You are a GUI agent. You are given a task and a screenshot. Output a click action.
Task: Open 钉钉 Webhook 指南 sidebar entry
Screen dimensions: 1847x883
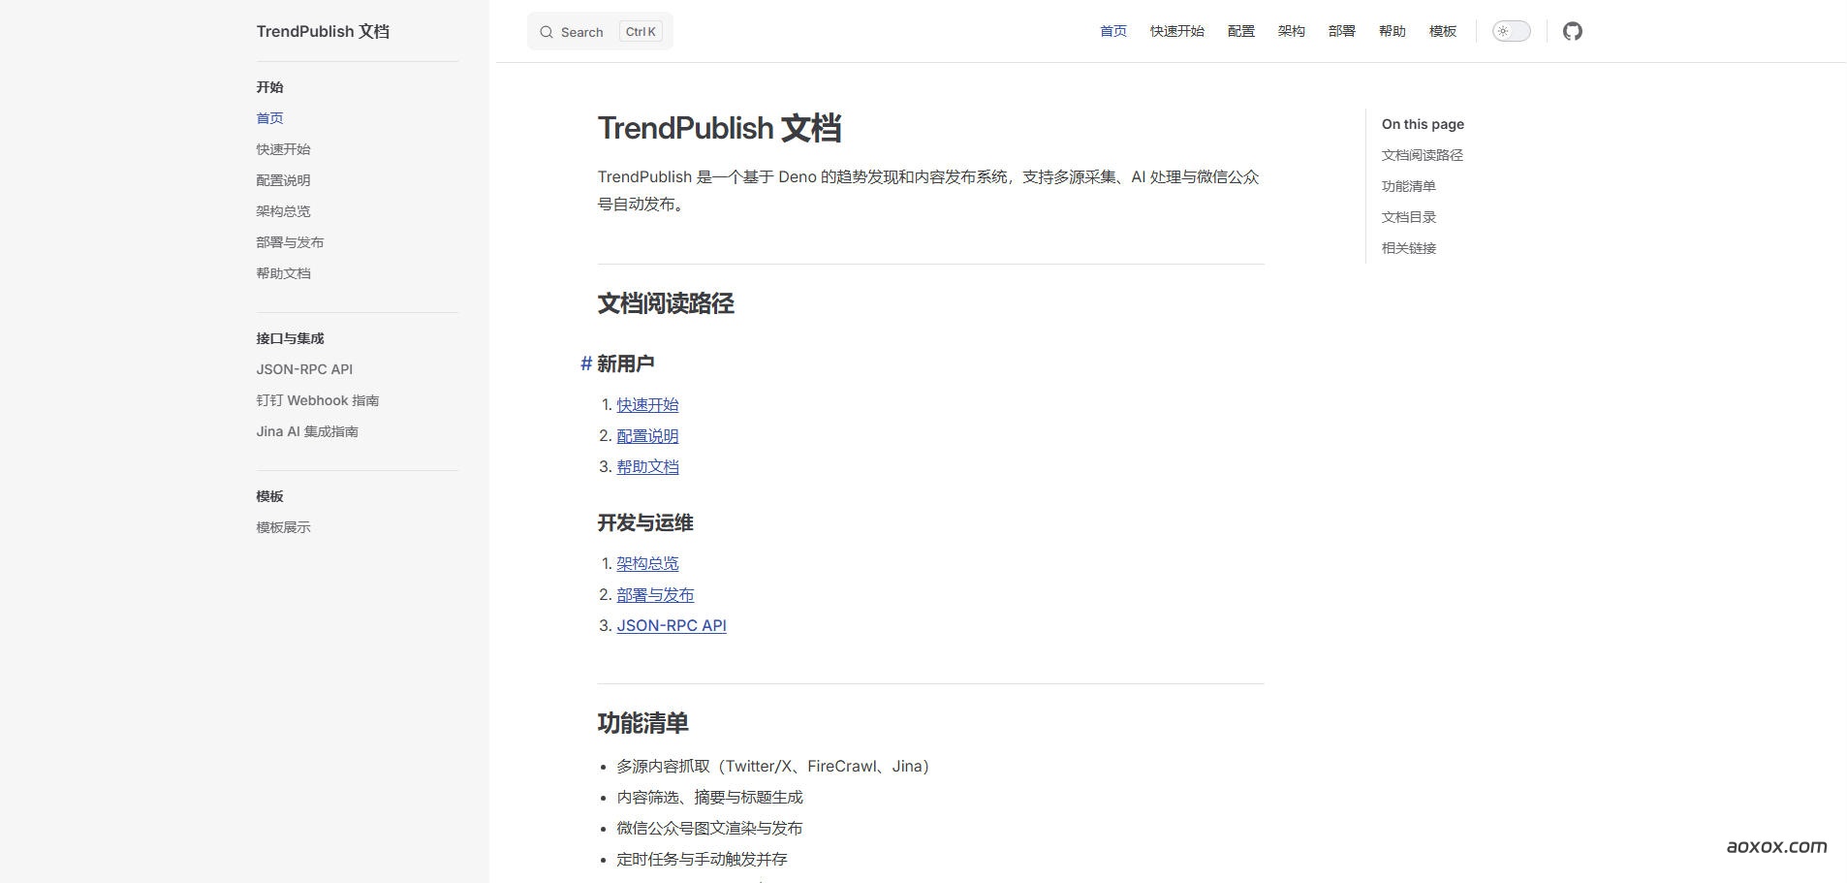point(317,400)
